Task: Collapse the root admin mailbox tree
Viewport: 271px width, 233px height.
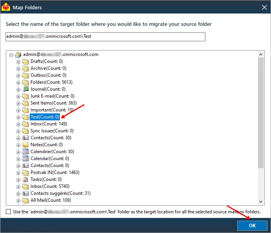Action: 11,55
